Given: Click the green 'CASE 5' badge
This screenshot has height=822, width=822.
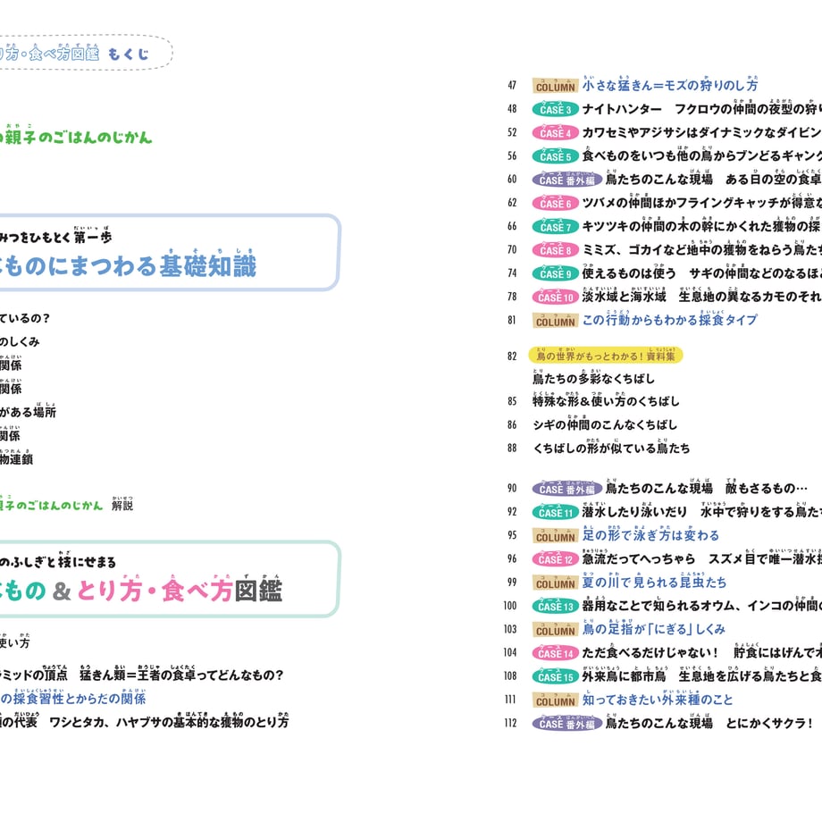Looking at the screenshot, I should coord(555,156).
